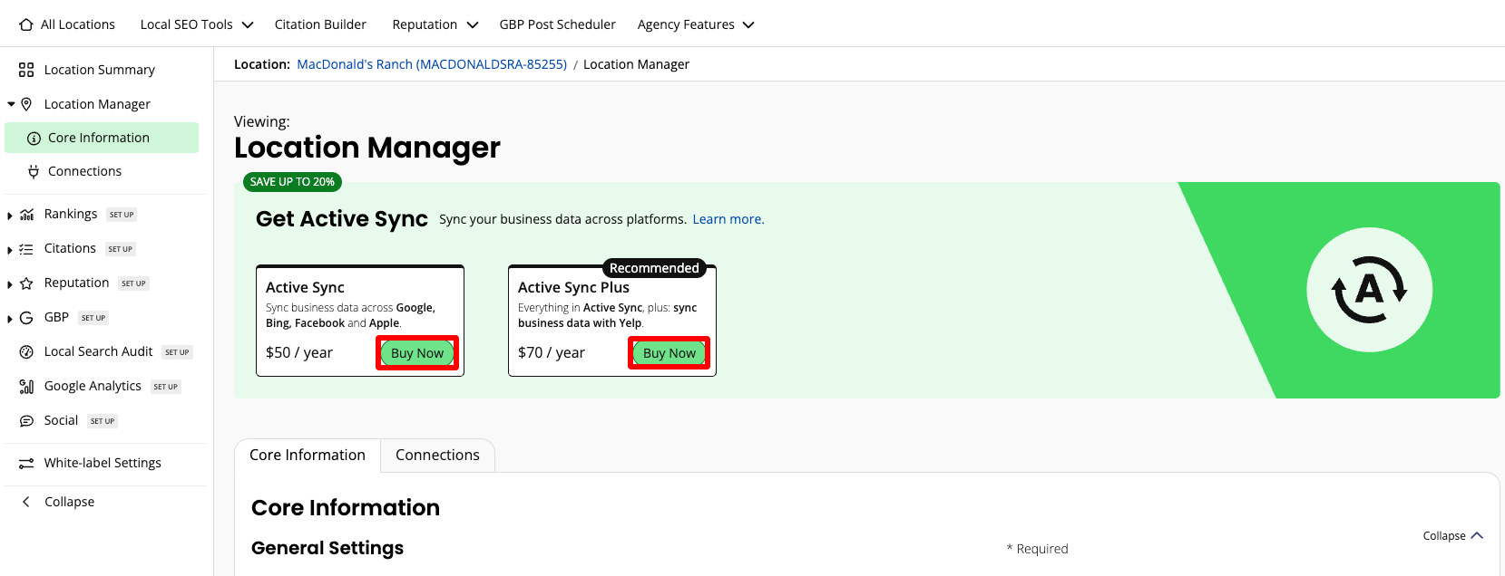The height and width of the screenshot is (576, 1505).
Task: Click the Reputation star icon
Action: tap(26, 283)
